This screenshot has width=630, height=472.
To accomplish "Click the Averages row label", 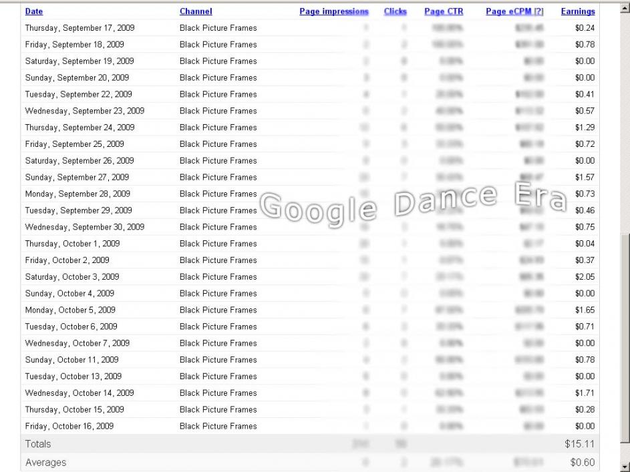I will pos(46,463).
